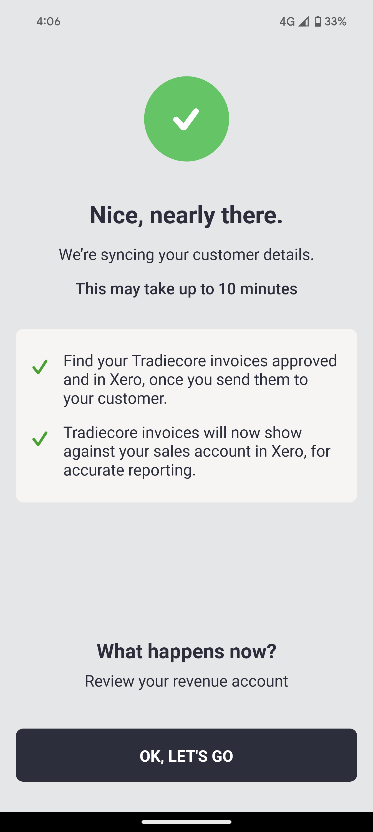Tap the home gesture bar at bottom
Image resolution: width=373 pixels, height=832 pixels.
pos(186,822)
